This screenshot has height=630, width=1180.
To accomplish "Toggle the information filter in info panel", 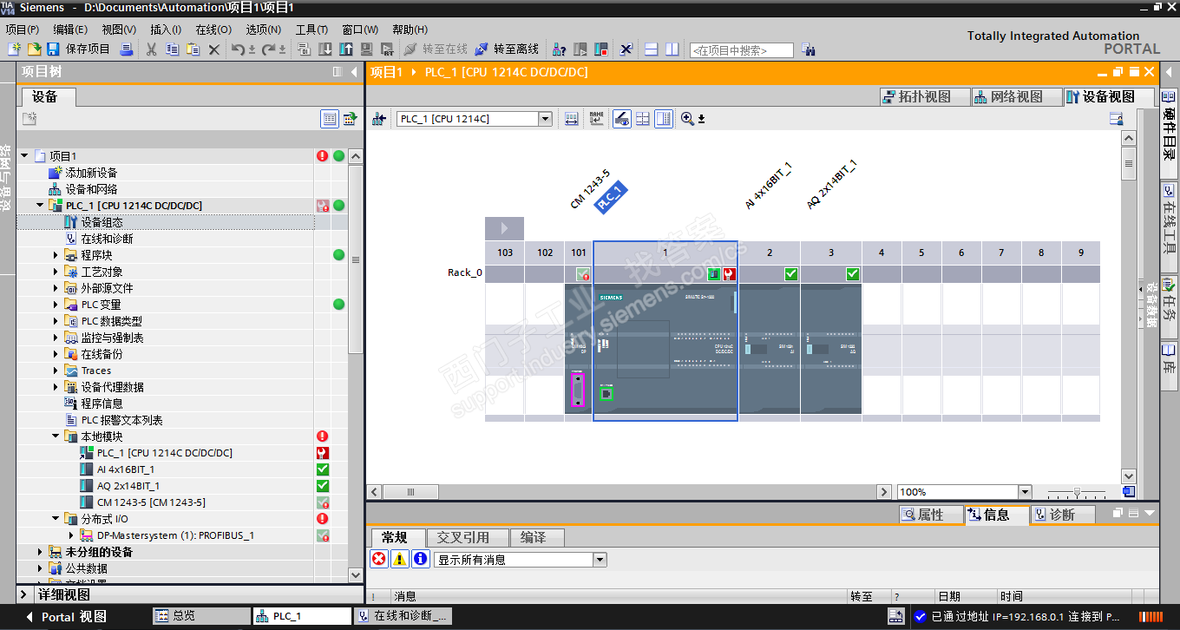I will click(421, 560).
